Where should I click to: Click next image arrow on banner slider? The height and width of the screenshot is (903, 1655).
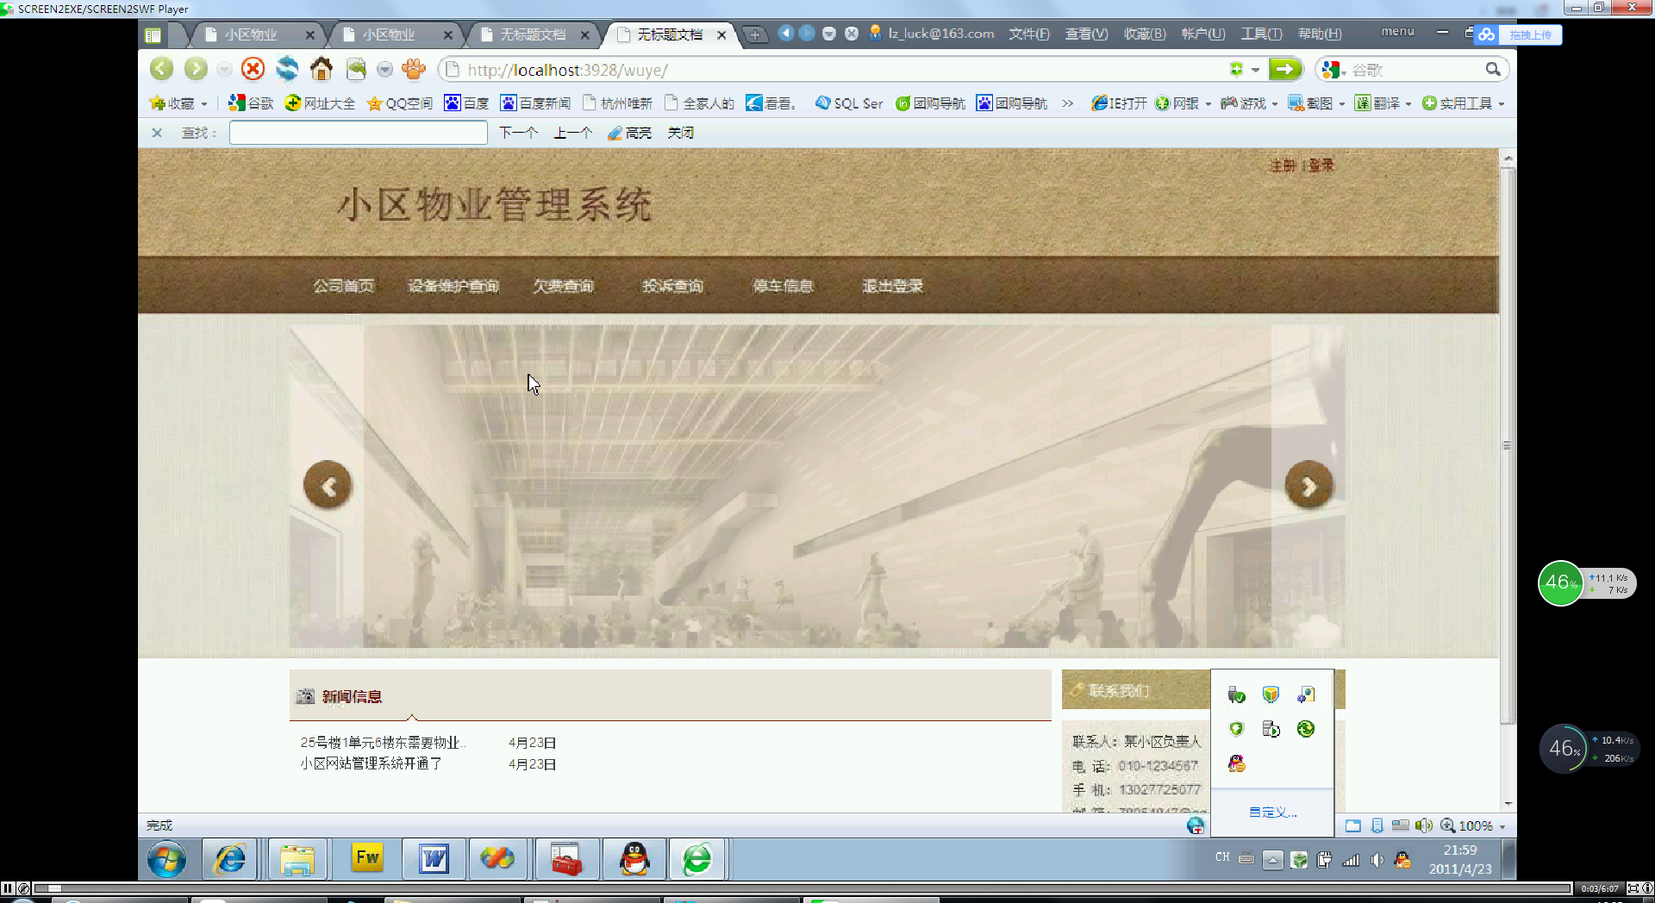point(1308,485)
